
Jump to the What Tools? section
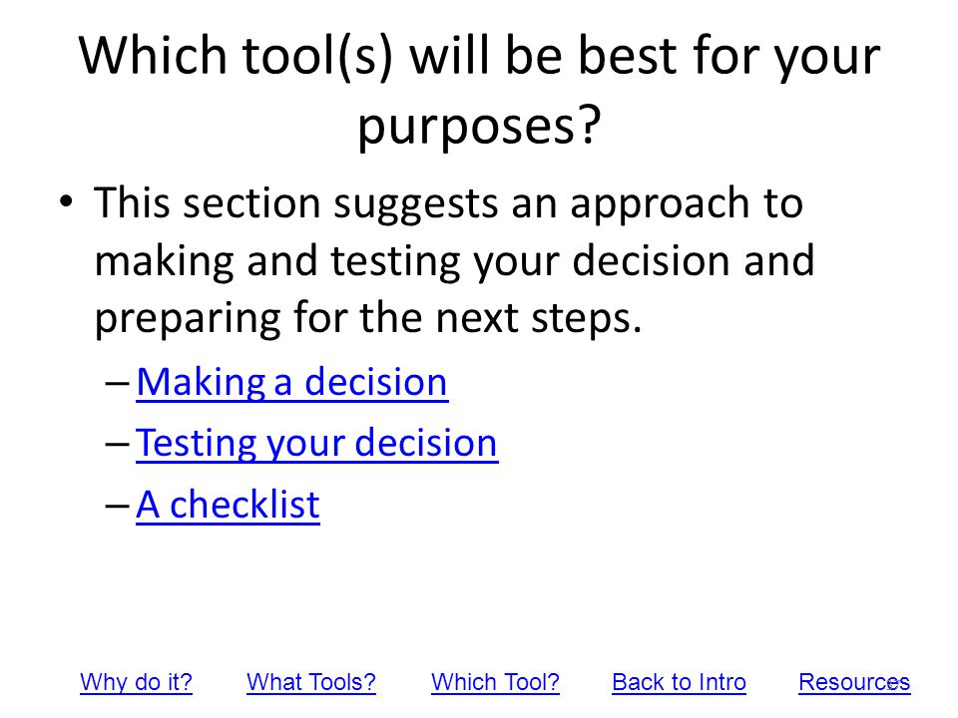[311, 682]
